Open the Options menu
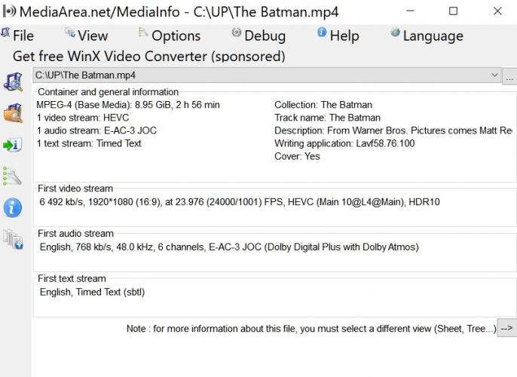Image resolution: width=517 pixels, height=377 pixels. [170, 35]
